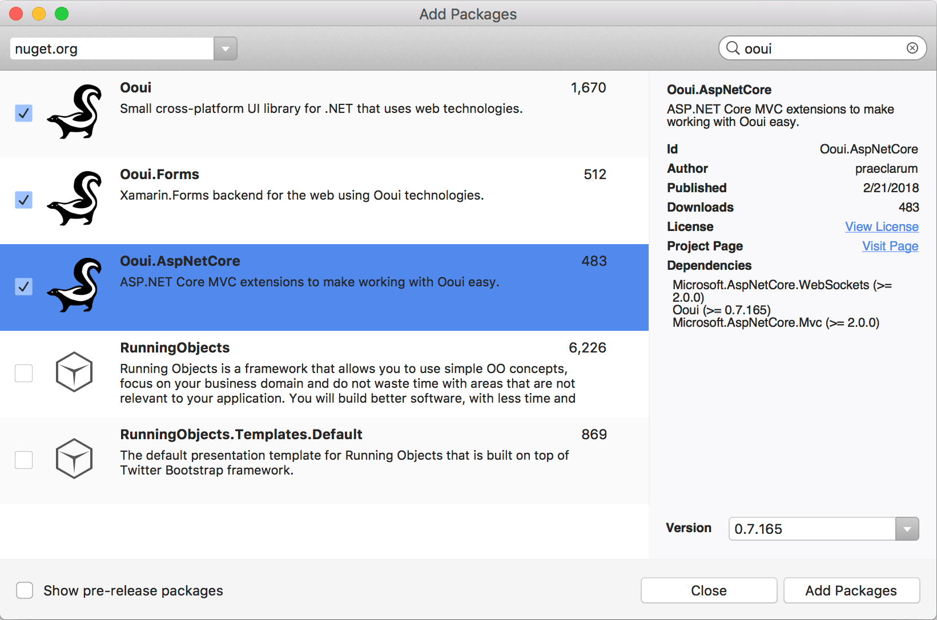This screenshot has height=620, width=937.
Task: Click the 6,226 download count
Action: [x=587, y=347]
